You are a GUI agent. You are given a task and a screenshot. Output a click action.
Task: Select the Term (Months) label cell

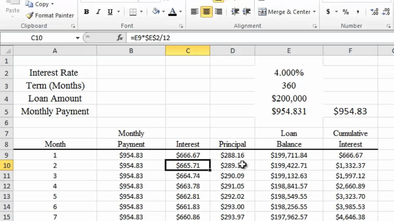(55, 86)
